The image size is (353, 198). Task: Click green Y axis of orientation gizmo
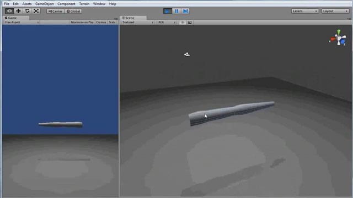pyautogui.click(x=339, y=32)
